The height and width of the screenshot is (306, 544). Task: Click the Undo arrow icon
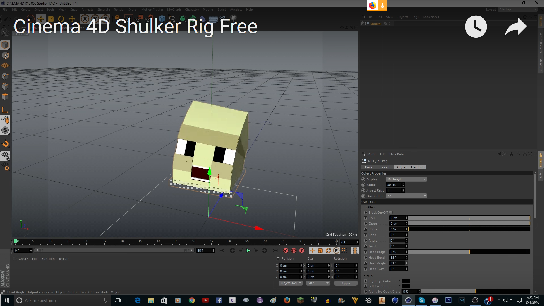[x=8, y=19]
